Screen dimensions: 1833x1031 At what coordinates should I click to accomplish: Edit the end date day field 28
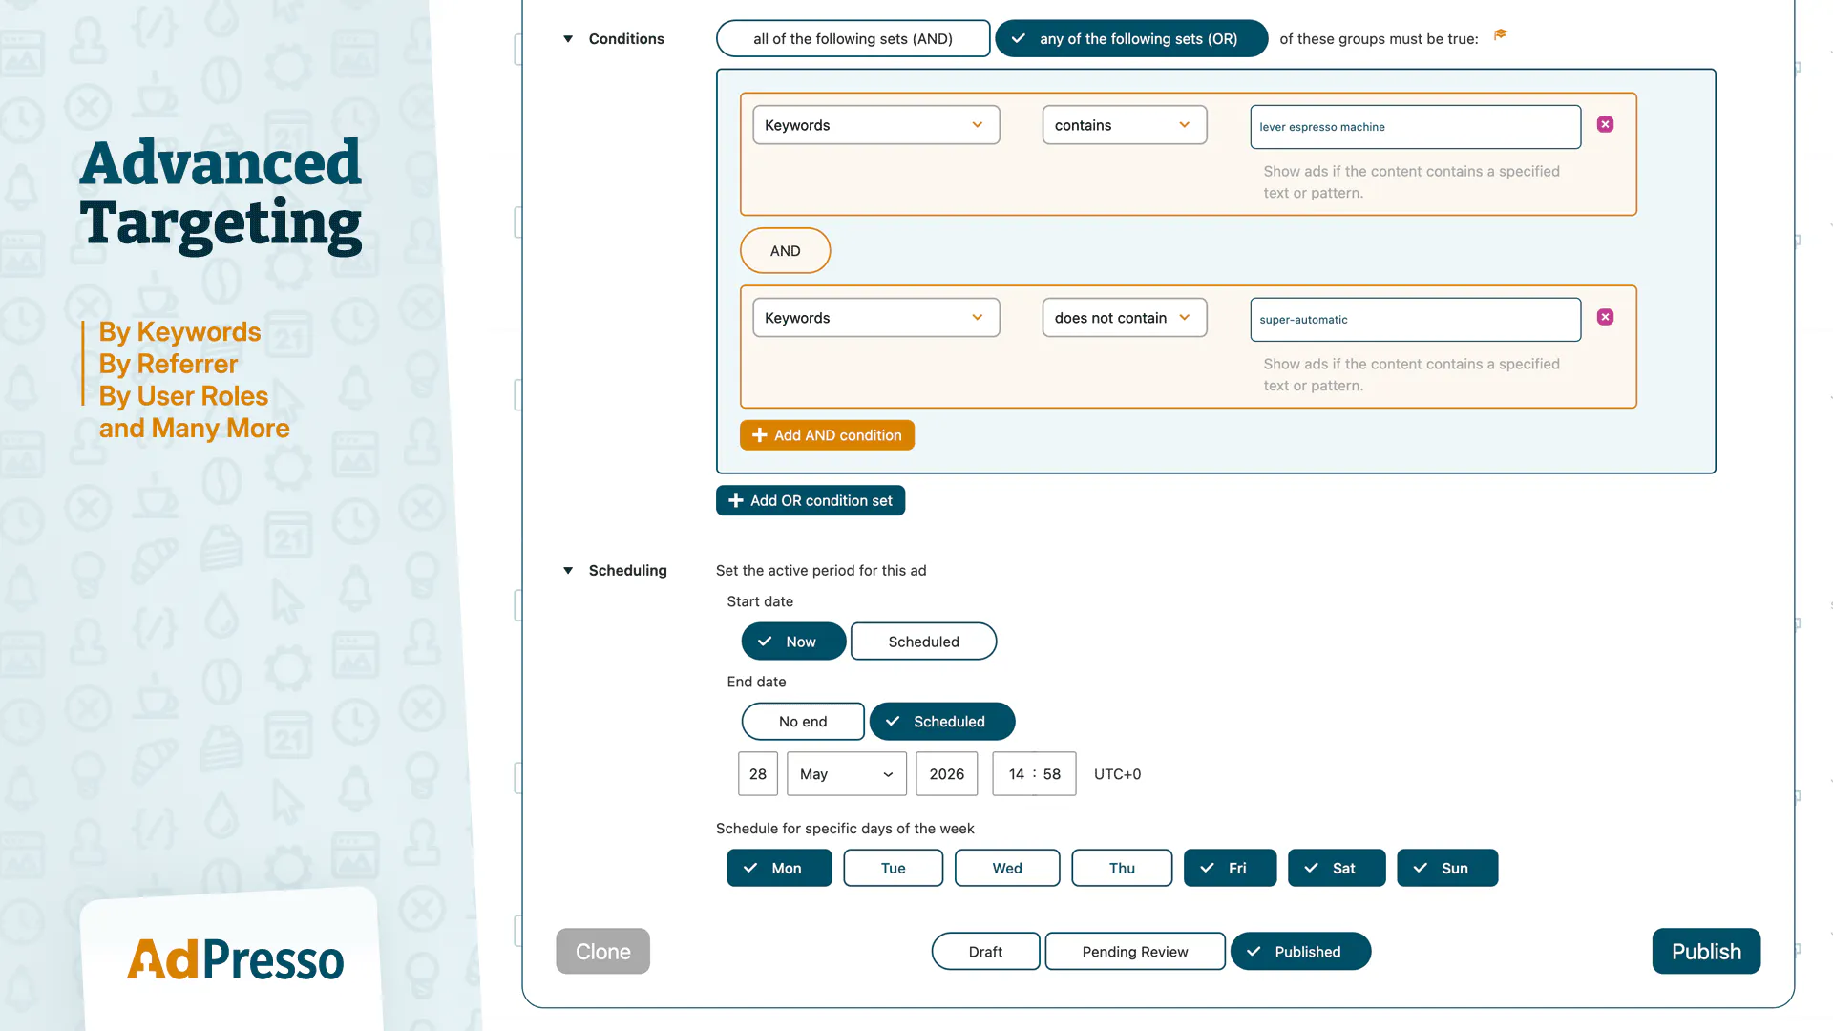click(758, 774)
